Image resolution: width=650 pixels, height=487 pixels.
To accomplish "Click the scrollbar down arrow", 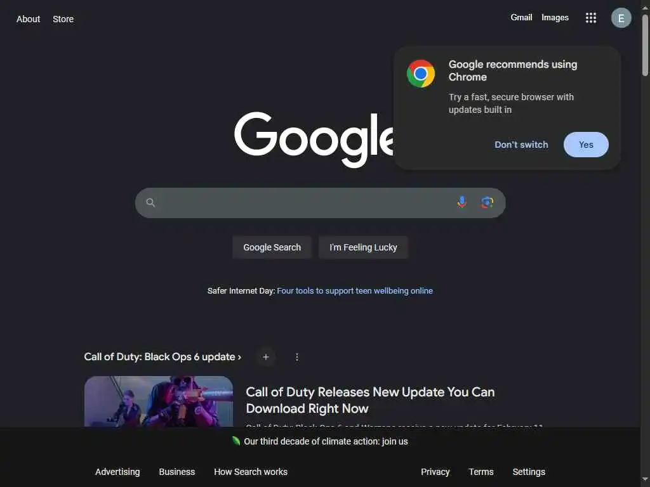I will click(x=645, y=480).
